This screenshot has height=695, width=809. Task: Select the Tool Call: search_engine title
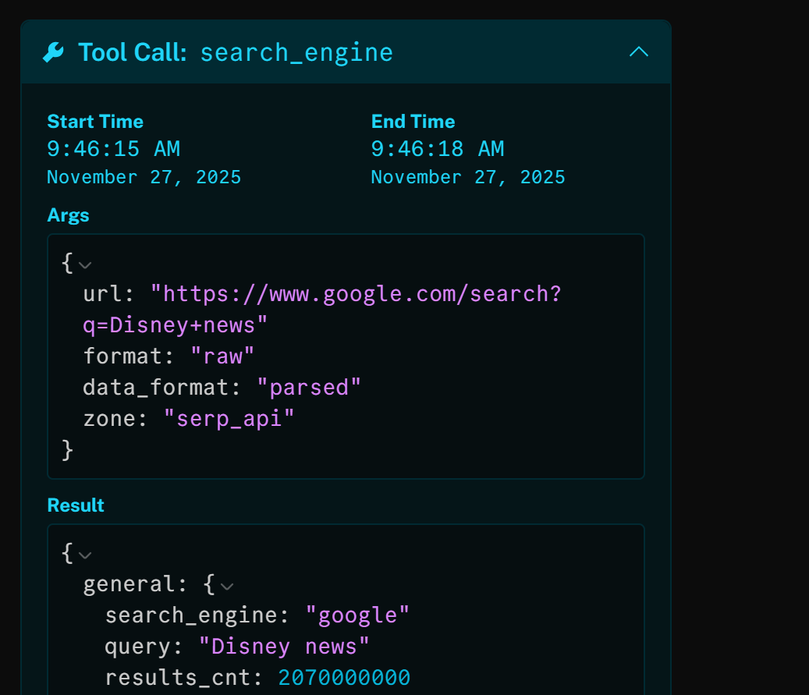[234, 51]
